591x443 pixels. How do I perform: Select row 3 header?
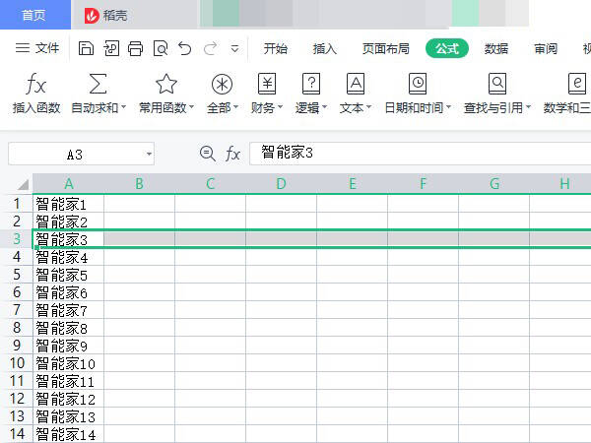click(17, 239)
